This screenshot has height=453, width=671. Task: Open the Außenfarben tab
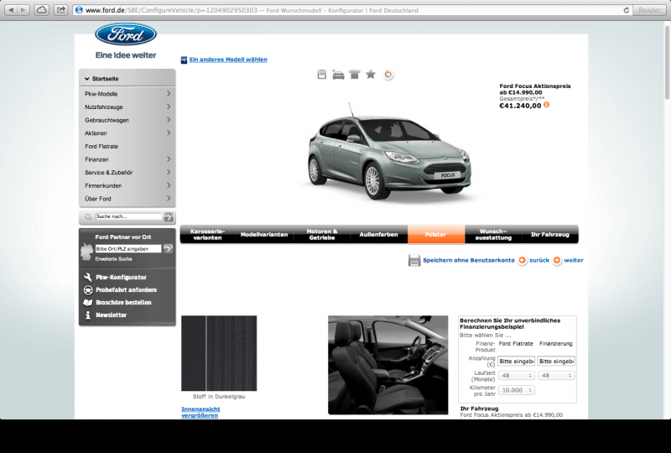pyautogui.click(x=379, y=234)
